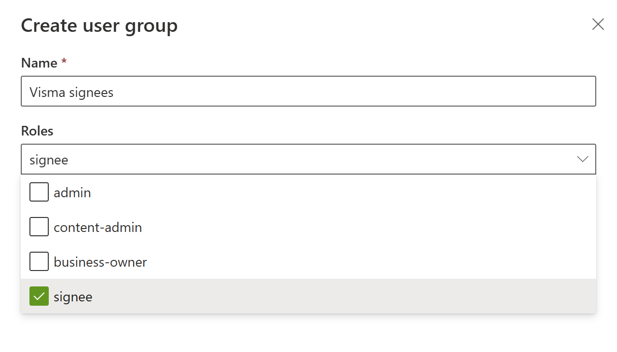
Task: Click the signee option label in list
Action: (73, 297)
